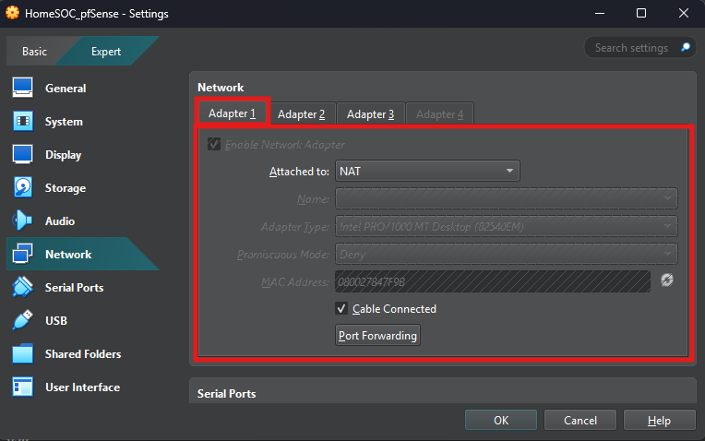Image resolution: width=705 pixels, height=441 pixels.
Task: Expand the Promiscuous Mode dropdown
Action: (506, 254)
